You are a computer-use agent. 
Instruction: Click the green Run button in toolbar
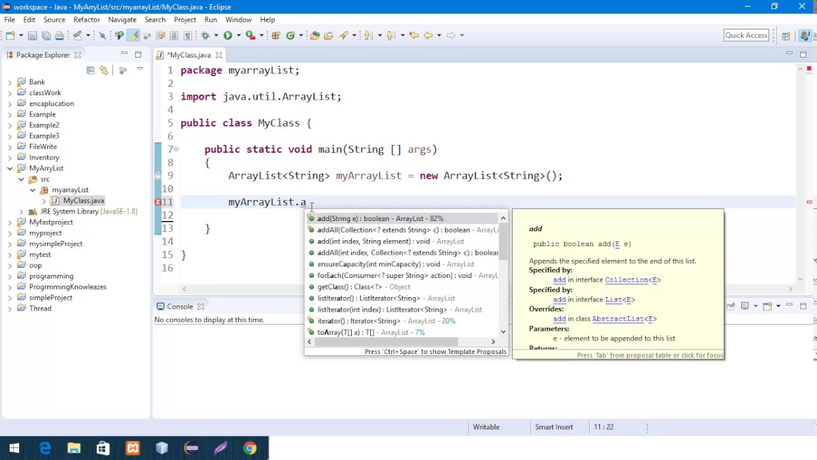(228, 36)
